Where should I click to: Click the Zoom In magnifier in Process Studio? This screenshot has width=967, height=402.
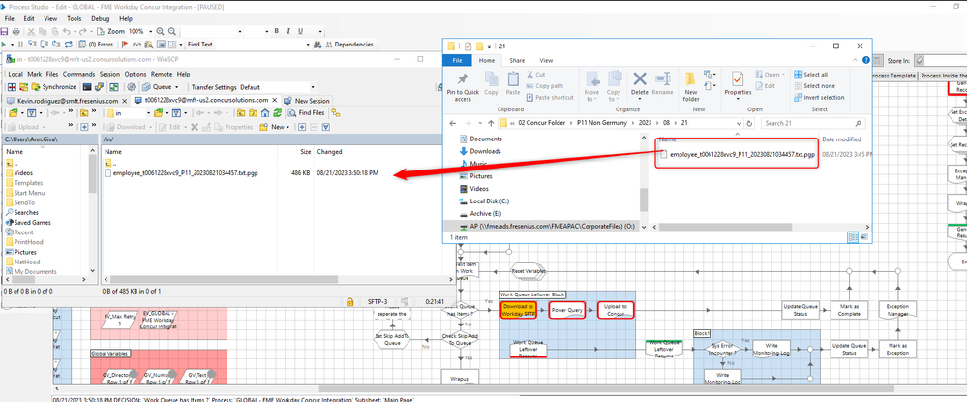(160, 32)
